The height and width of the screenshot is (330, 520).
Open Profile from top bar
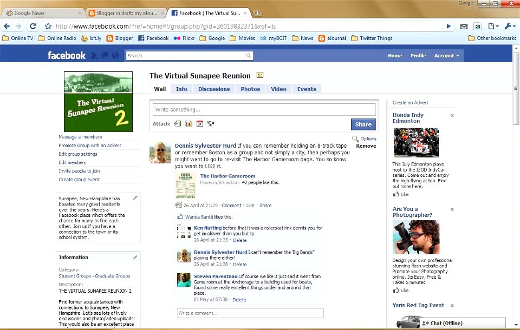point(418,56)
